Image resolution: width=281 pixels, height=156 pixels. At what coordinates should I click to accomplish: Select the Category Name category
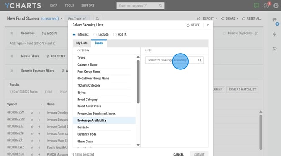pos(104,64)
